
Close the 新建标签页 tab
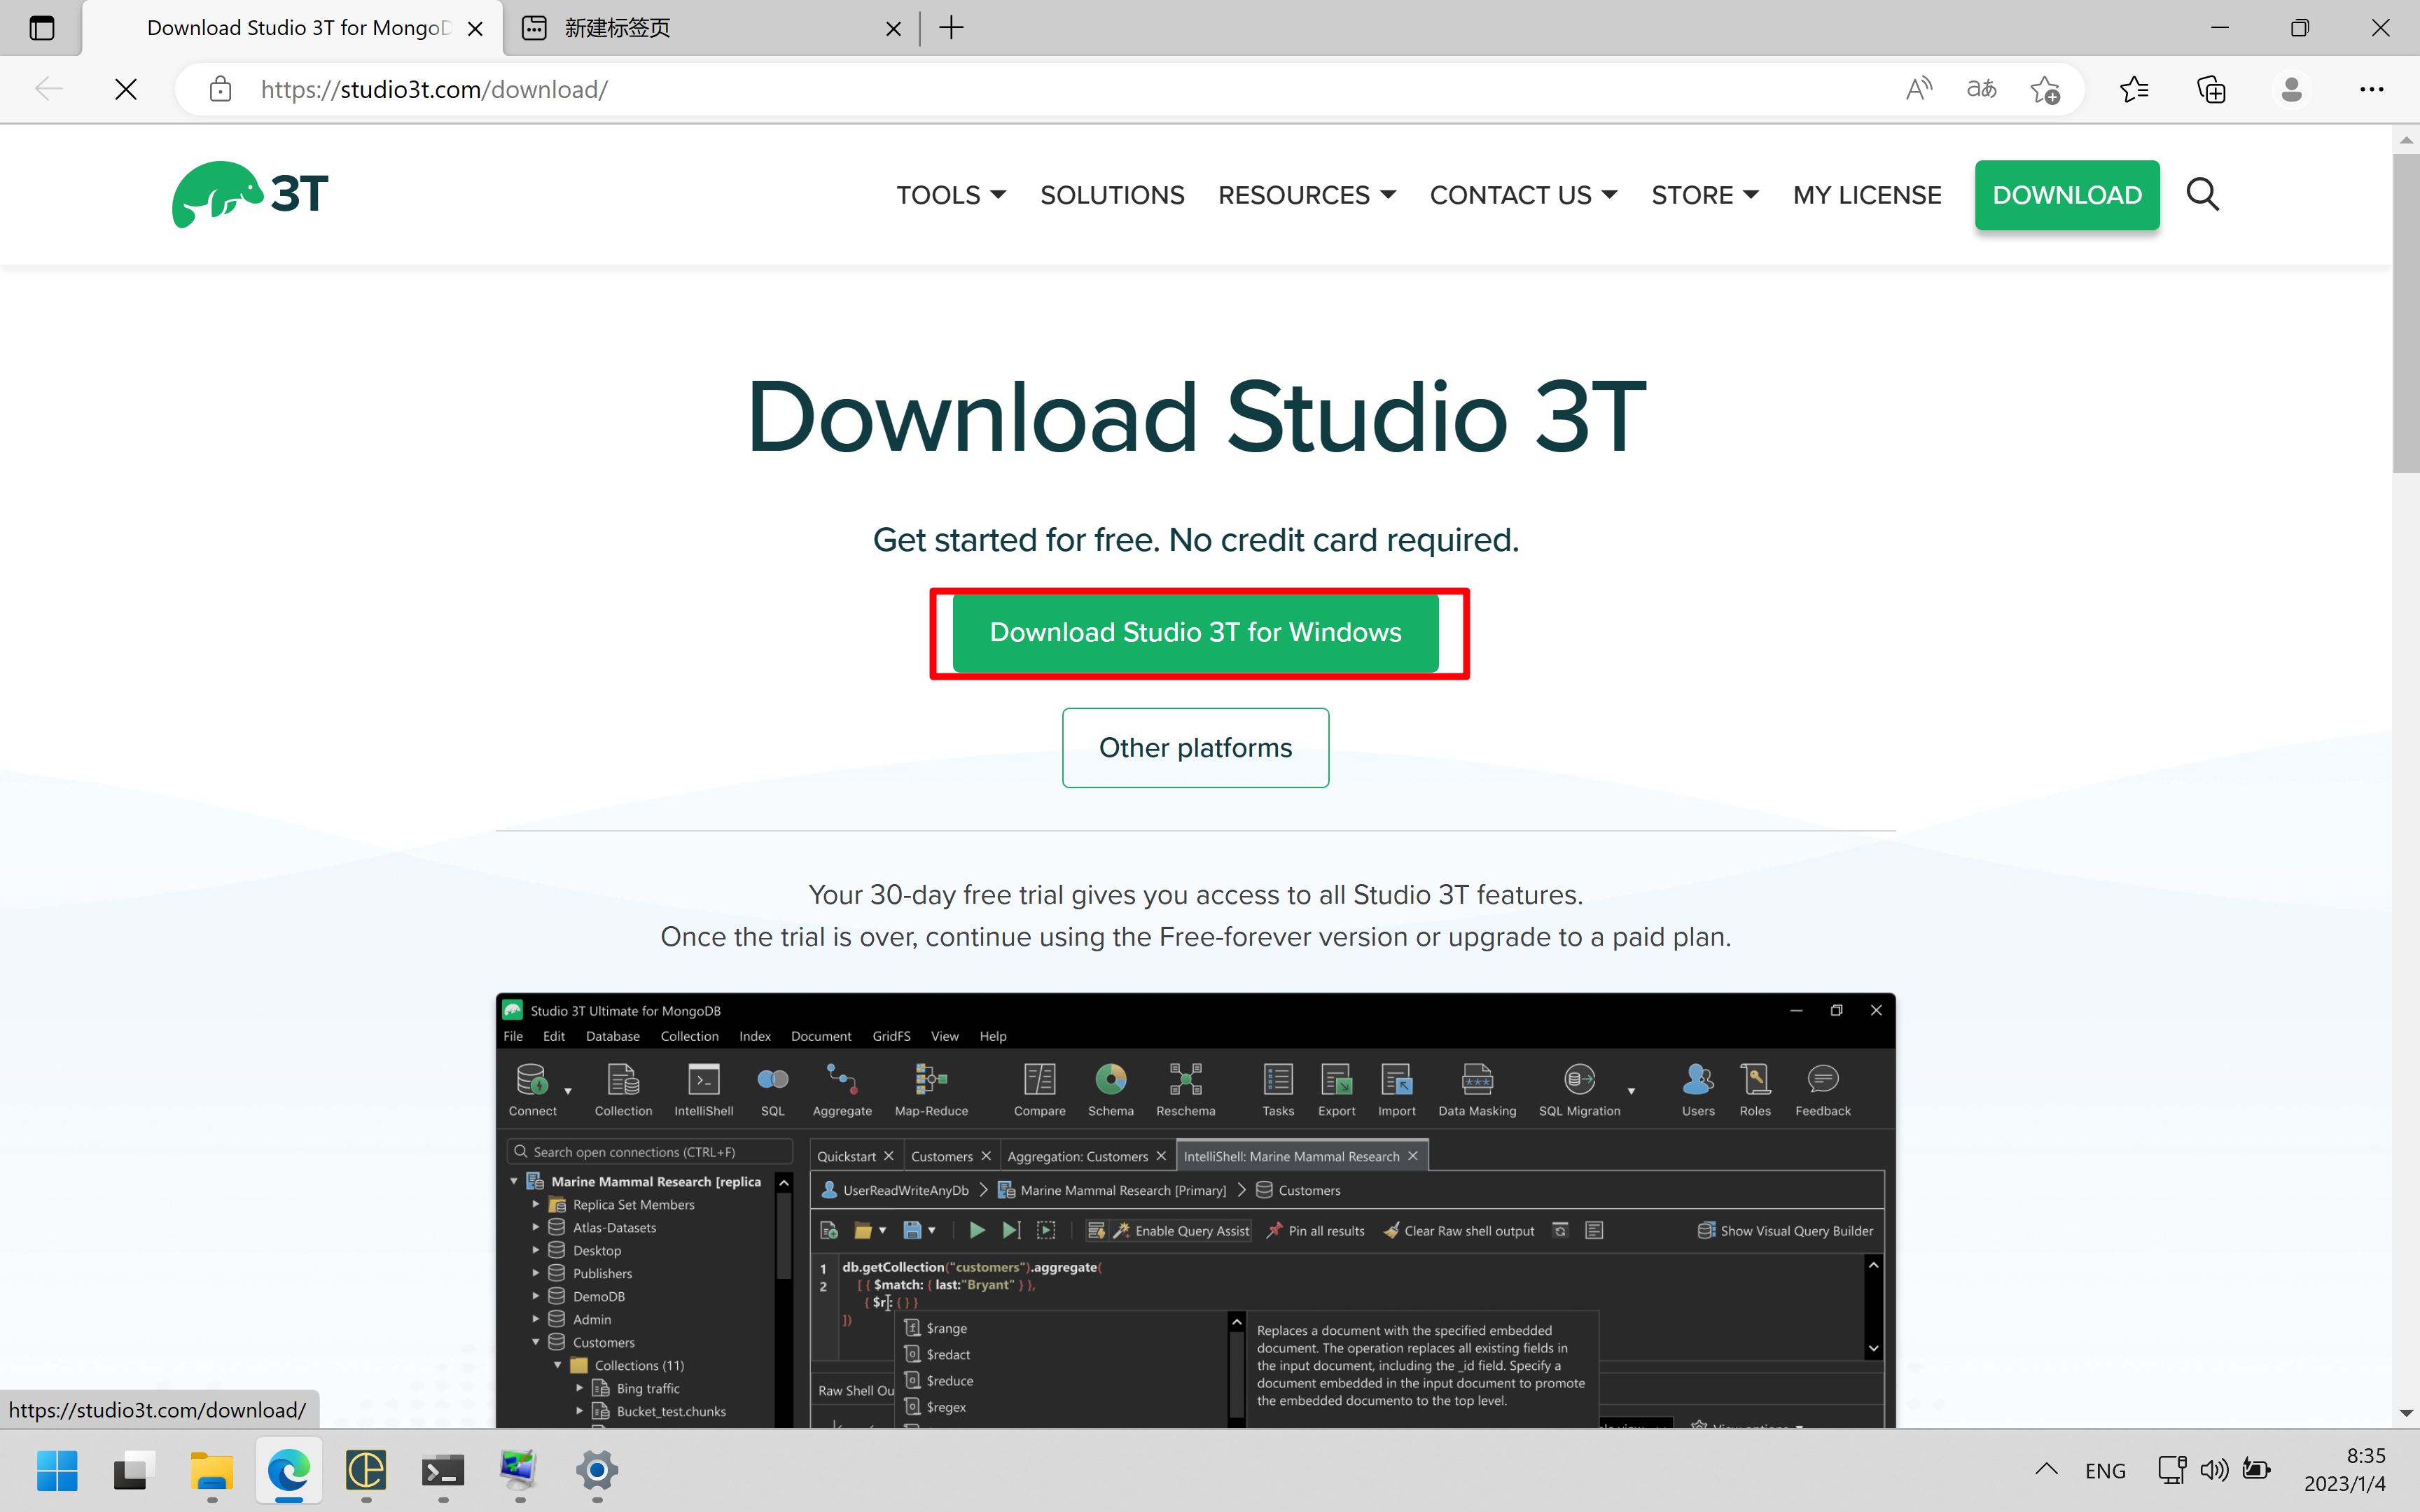(x=893, y=29)
